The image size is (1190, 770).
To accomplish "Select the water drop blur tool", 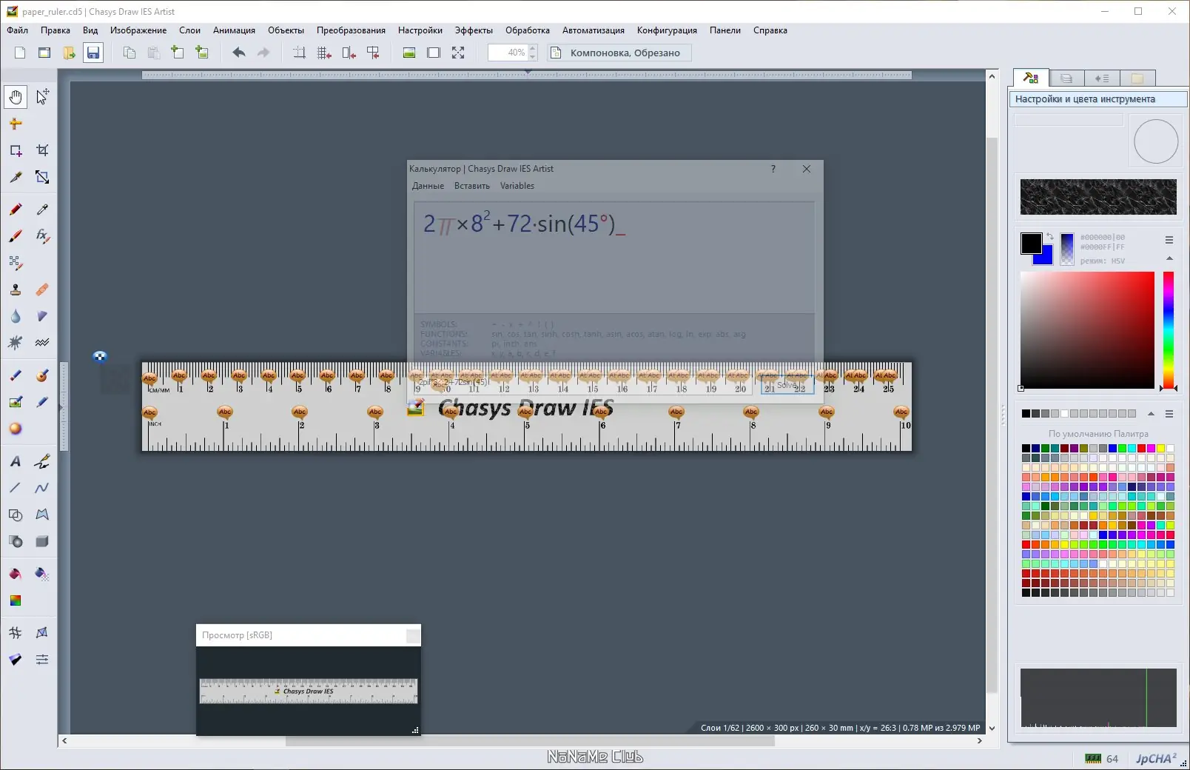I will tap(16, 316).
